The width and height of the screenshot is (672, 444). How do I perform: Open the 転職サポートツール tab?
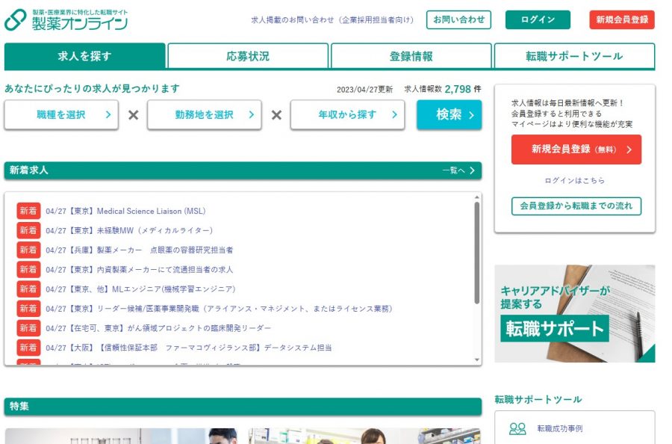(x=574, y=56)
